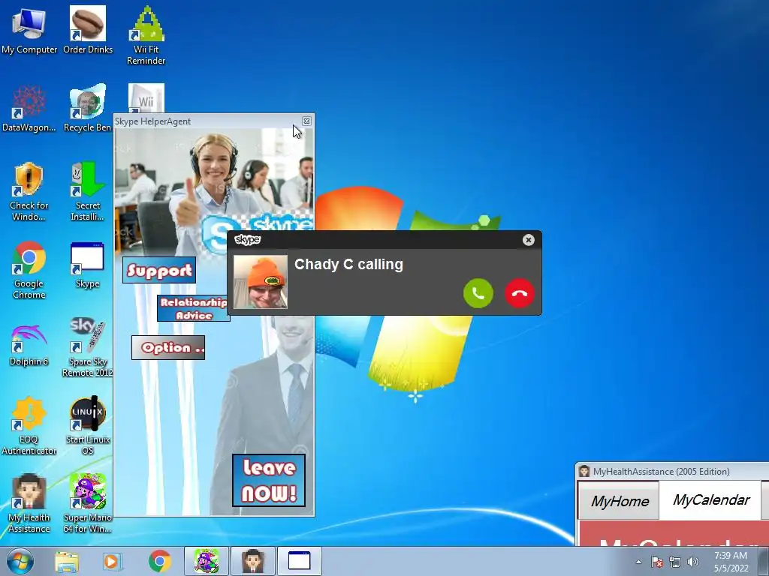Select the Spare Sky Remote 2012 shortcut
This screenshot has height=576, width=769.
click(x=88, y=348)
